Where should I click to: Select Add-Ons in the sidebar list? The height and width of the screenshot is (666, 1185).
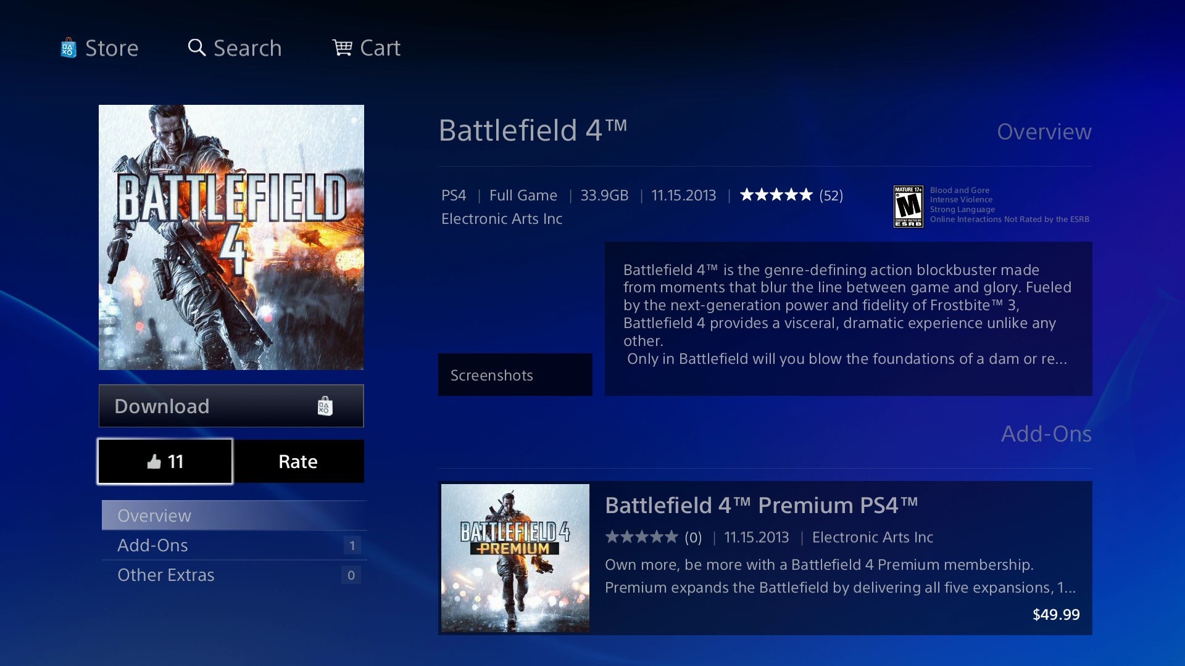coord(153,545)
